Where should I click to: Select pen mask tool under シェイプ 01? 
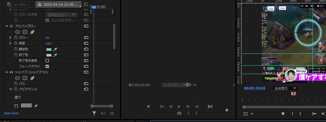tap(32, 78)
